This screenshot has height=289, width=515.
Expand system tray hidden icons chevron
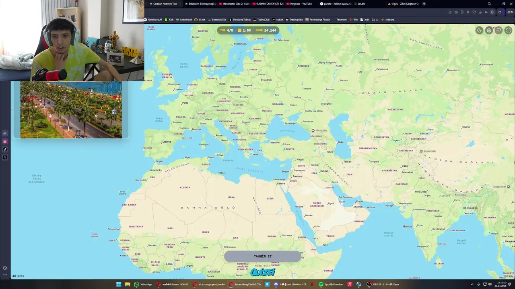pos(472,284)
